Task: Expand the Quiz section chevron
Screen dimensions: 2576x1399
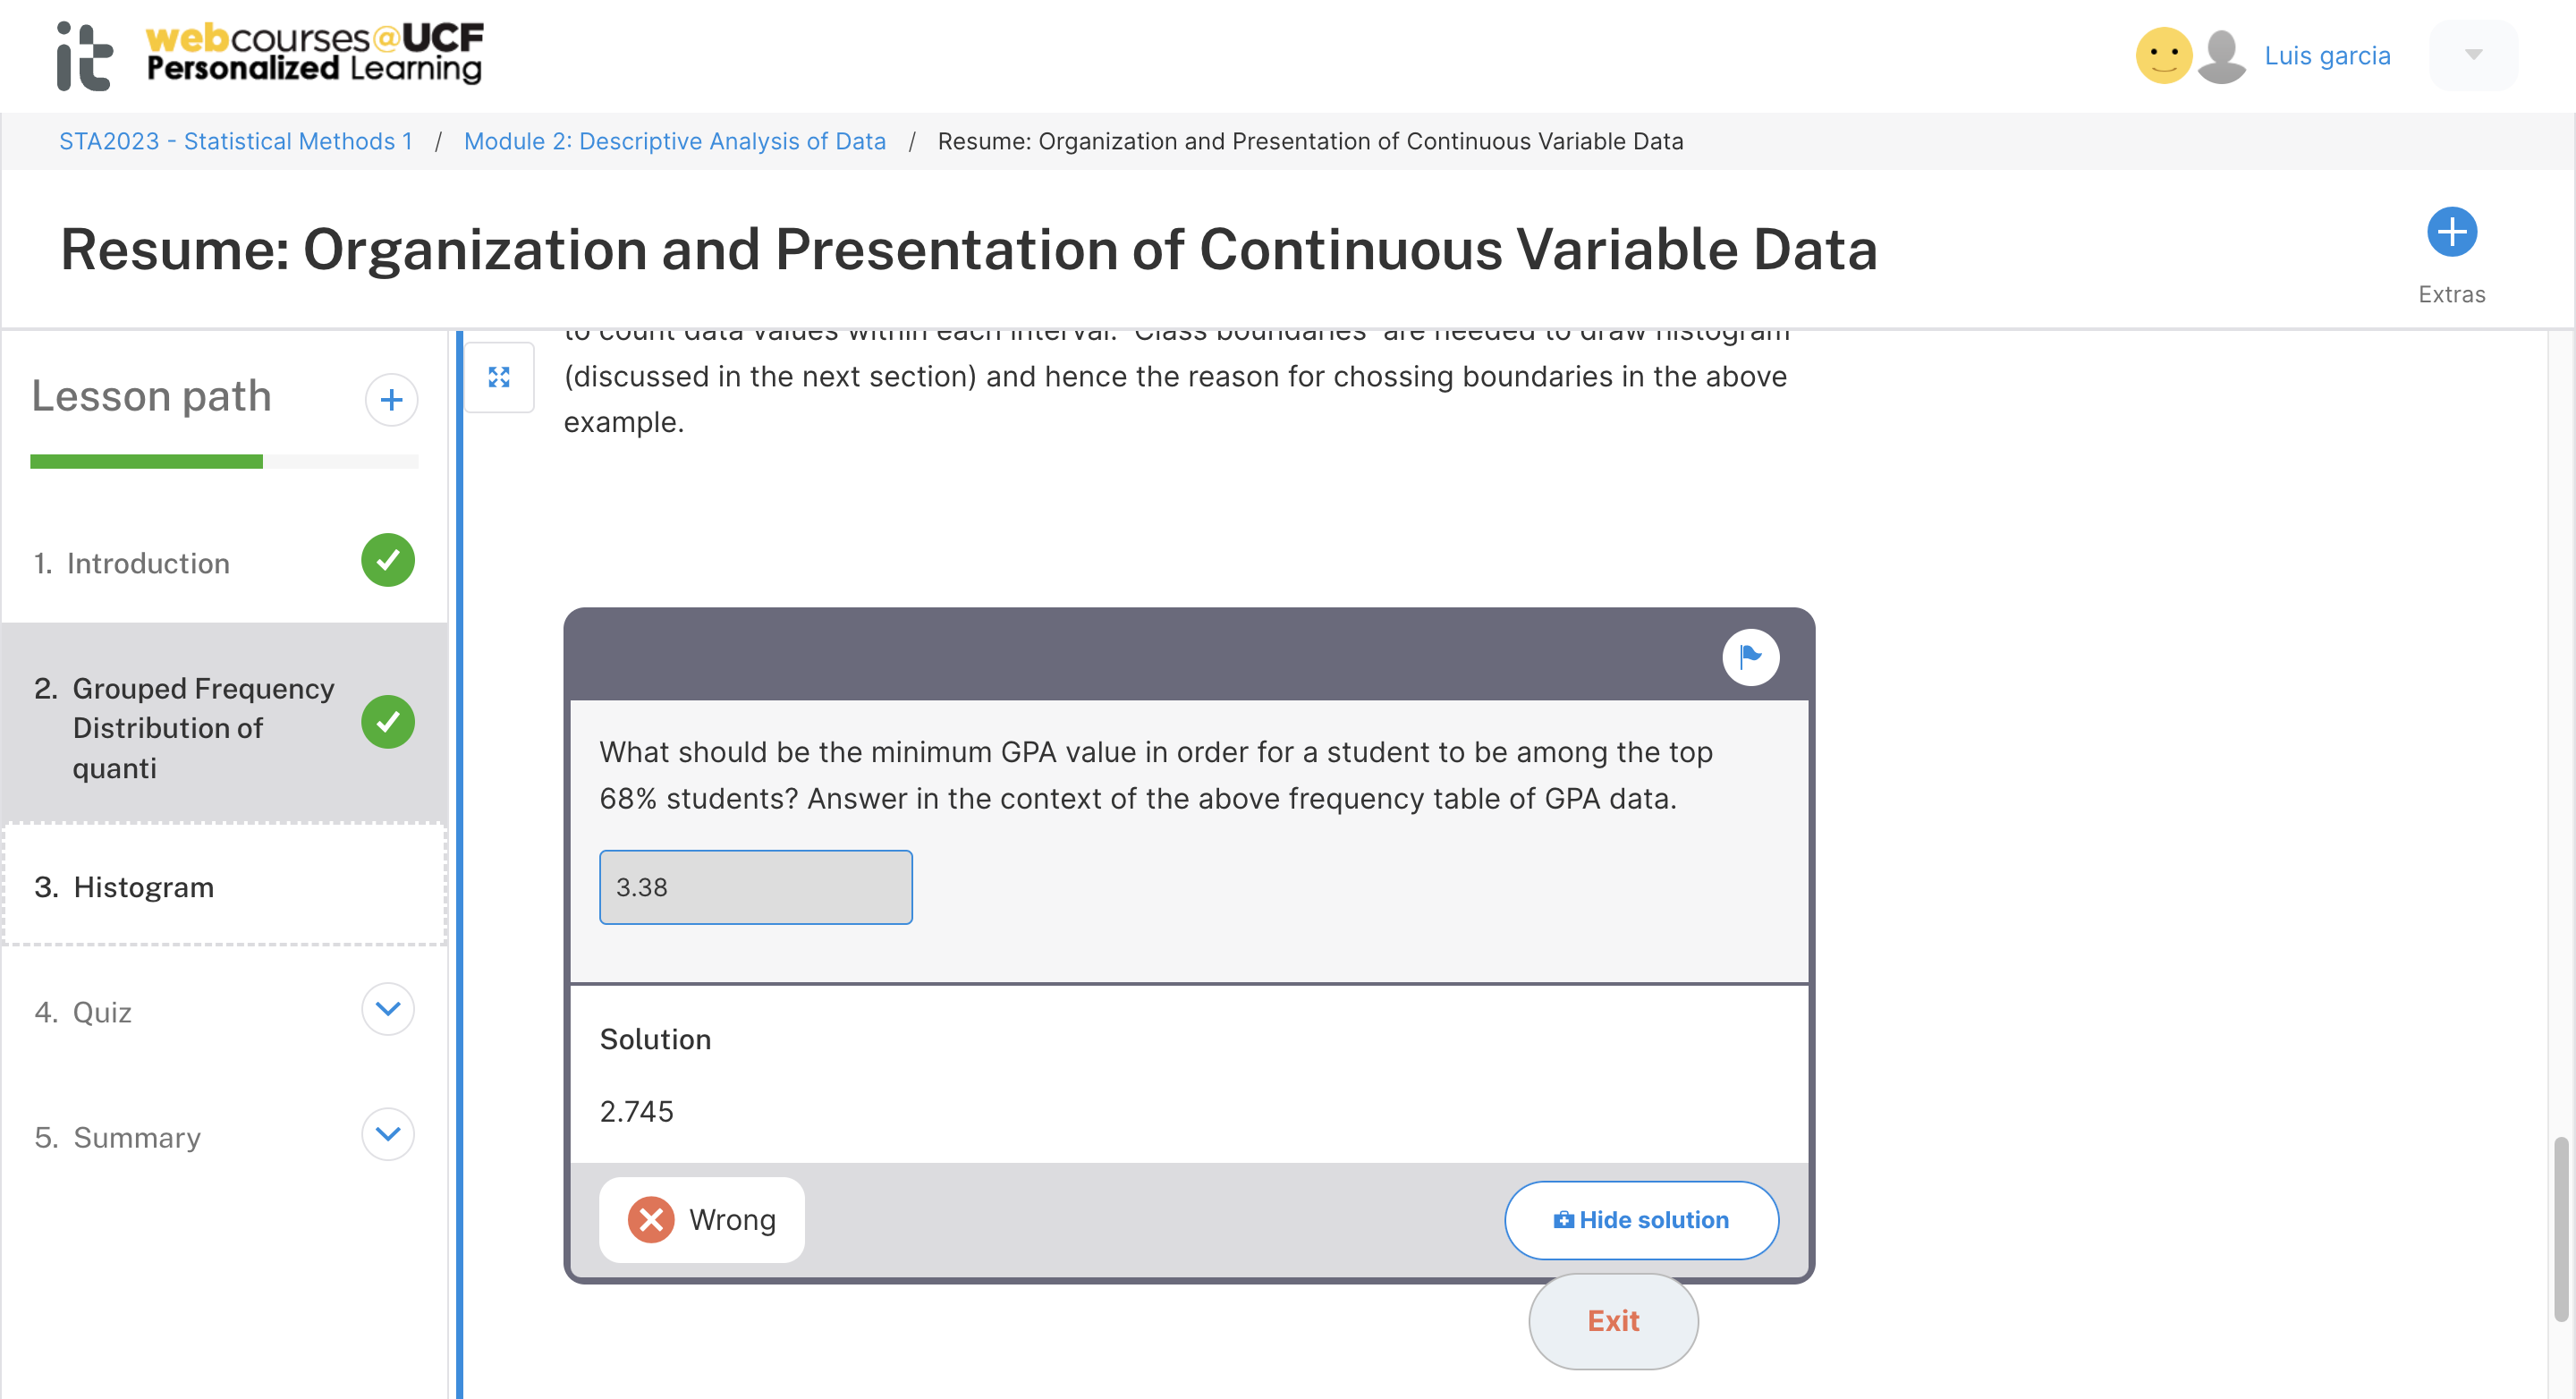Action: pos(388,1009)
